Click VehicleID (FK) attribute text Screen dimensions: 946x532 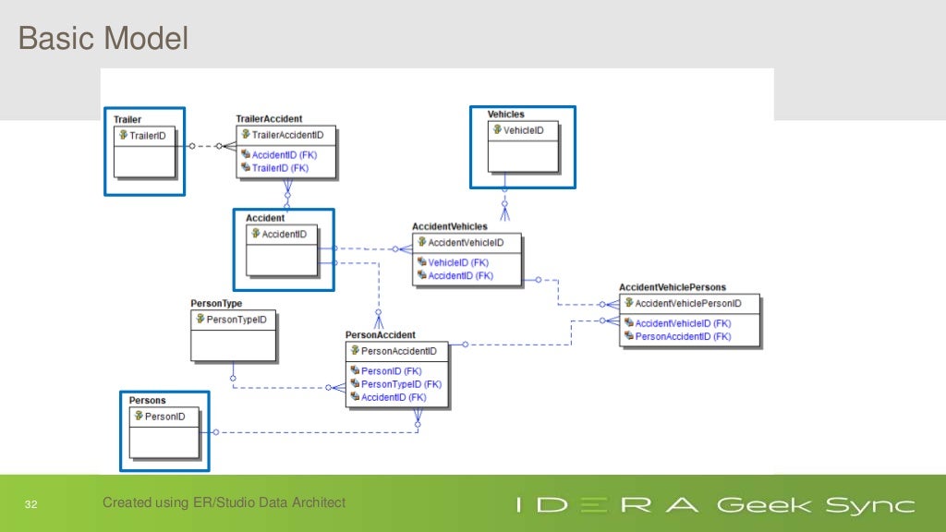458,263
